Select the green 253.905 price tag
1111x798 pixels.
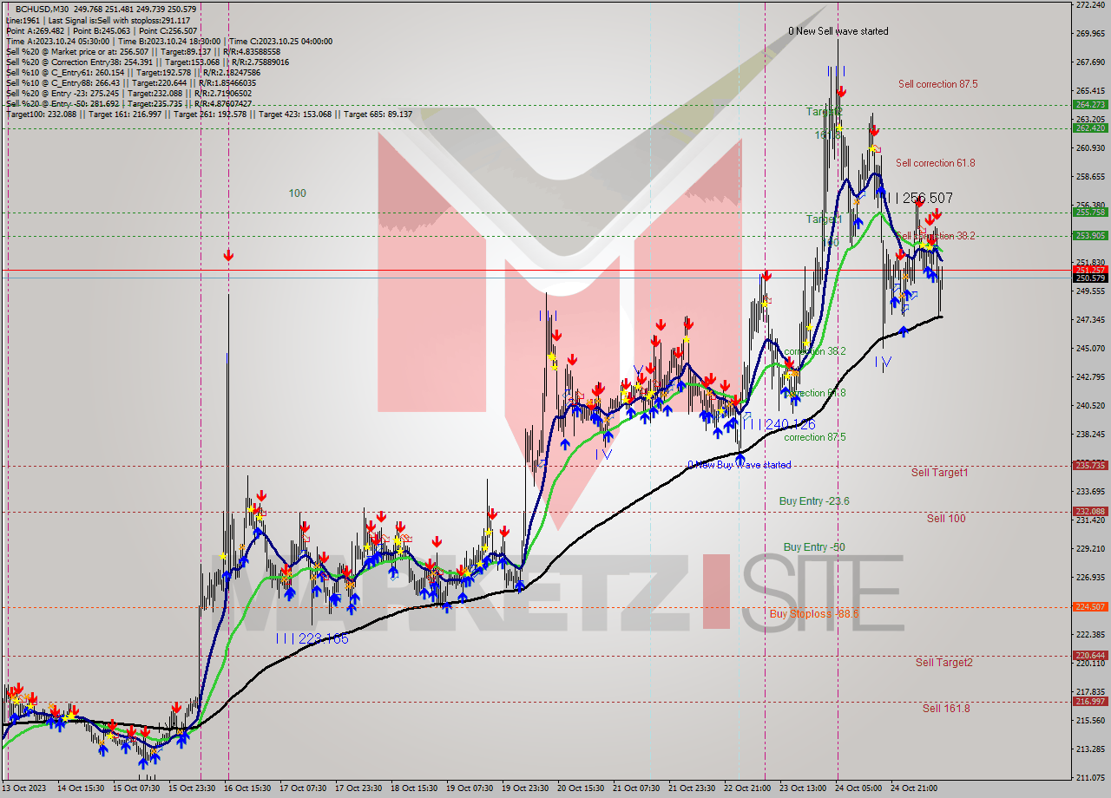coord(1090,235)
